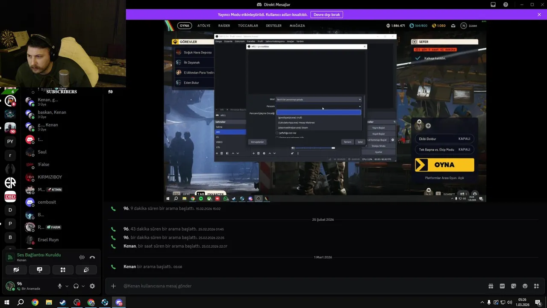Open the apps launcher in message bar
The image size is (547, 308).
[x=536, y=286]
